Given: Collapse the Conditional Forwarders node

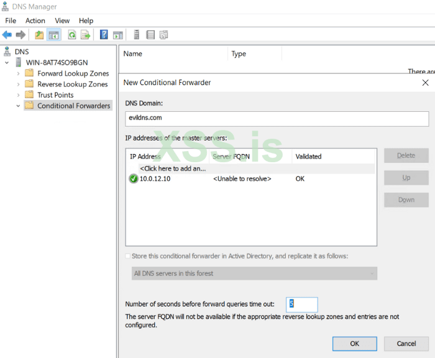Looking at the screenshot, I should pyautogui.click(x=18, y=106).
